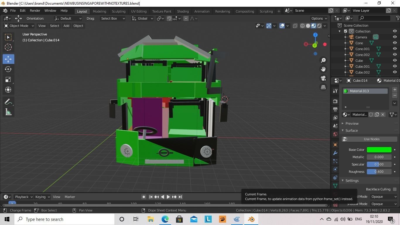Image resolution: width=400 pixels, height=225 pixels.
Task: Select the Select Box tool
Action: pos(8,37)
